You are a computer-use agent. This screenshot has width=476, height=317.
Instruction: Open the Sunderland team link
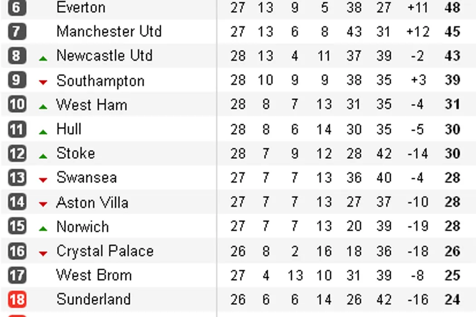tap(93, 299)
